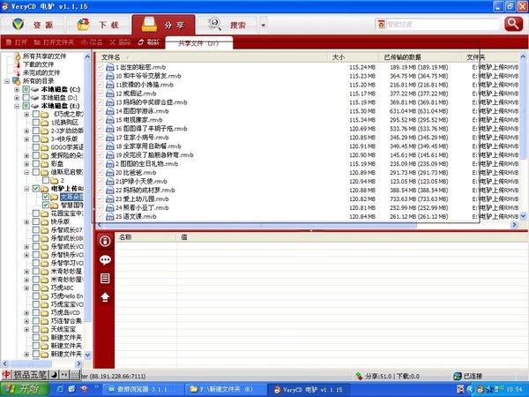
Task: Collapse the 本地磁盘 (E:) node
Action: coord(17,106)
